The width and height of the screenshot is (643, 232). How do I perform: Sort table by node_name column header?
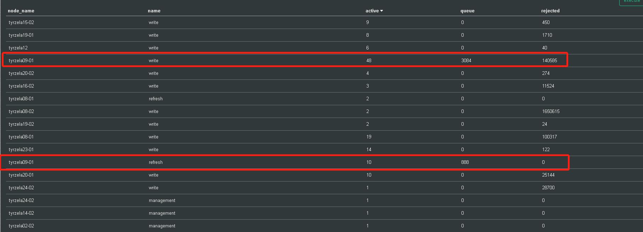[21, 11]
